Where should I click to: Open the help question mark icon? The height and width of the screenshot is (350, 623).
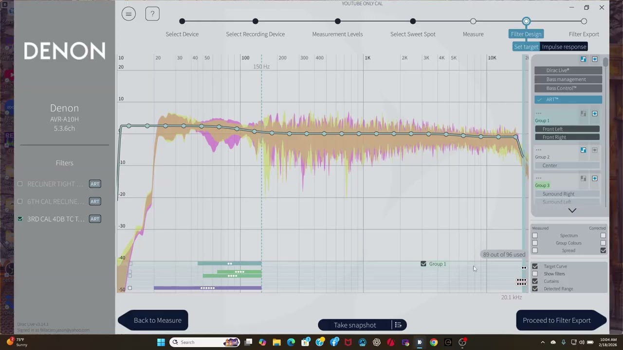click(152, 14)
